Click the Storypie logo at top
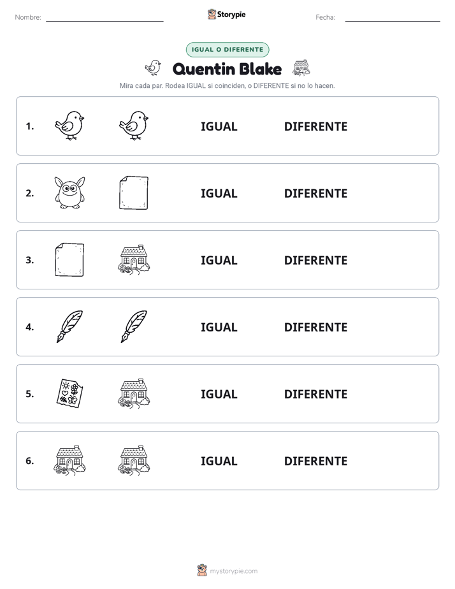The width and height of the screenshot is (455, 589). point(226,14)
